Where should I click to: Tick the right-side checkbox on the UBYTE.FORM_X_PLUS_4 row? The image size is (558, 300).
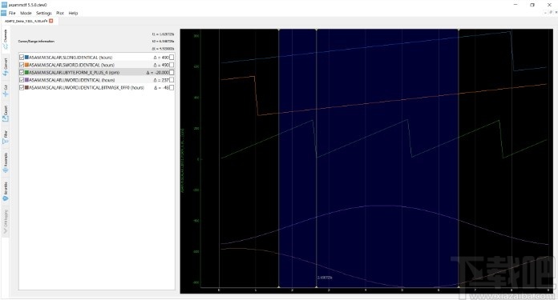point(172,73)
